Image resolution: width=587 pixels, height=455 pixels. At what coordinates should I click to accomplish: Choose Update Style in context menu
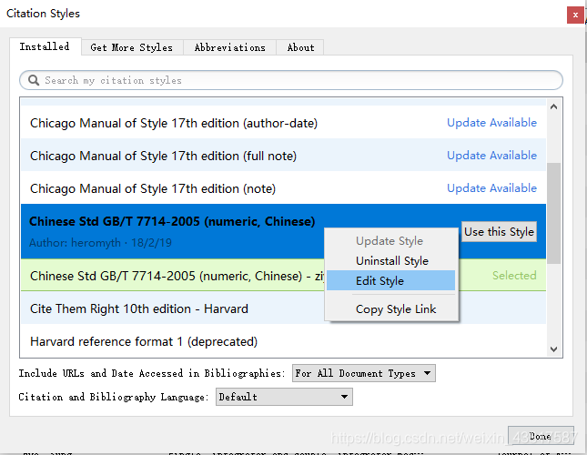click(x=390, y=241)
